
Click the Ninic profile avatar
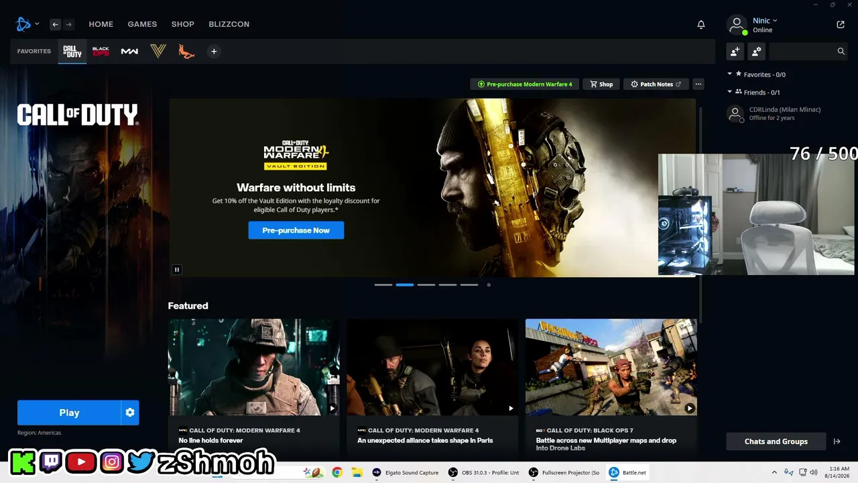[737, 25]
